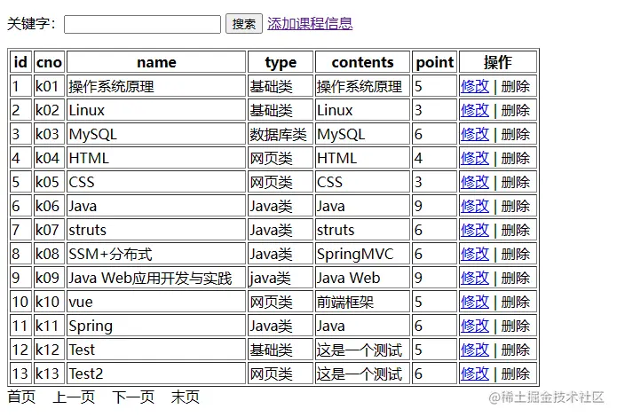Select the cno cell 'k07'

[x=49, y=230]
